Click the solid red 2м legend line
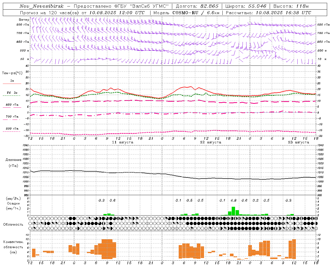The image size is (331, 265). (12, 84)
